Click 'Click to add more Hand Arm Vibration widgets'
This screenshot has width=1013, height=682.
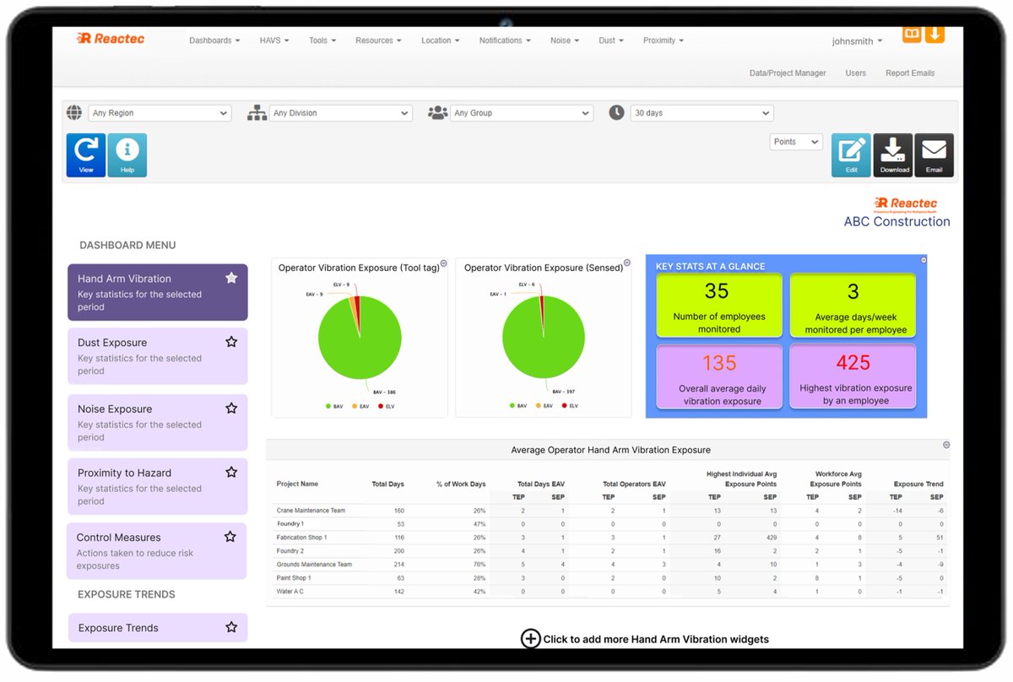click(x=656, y=639)
